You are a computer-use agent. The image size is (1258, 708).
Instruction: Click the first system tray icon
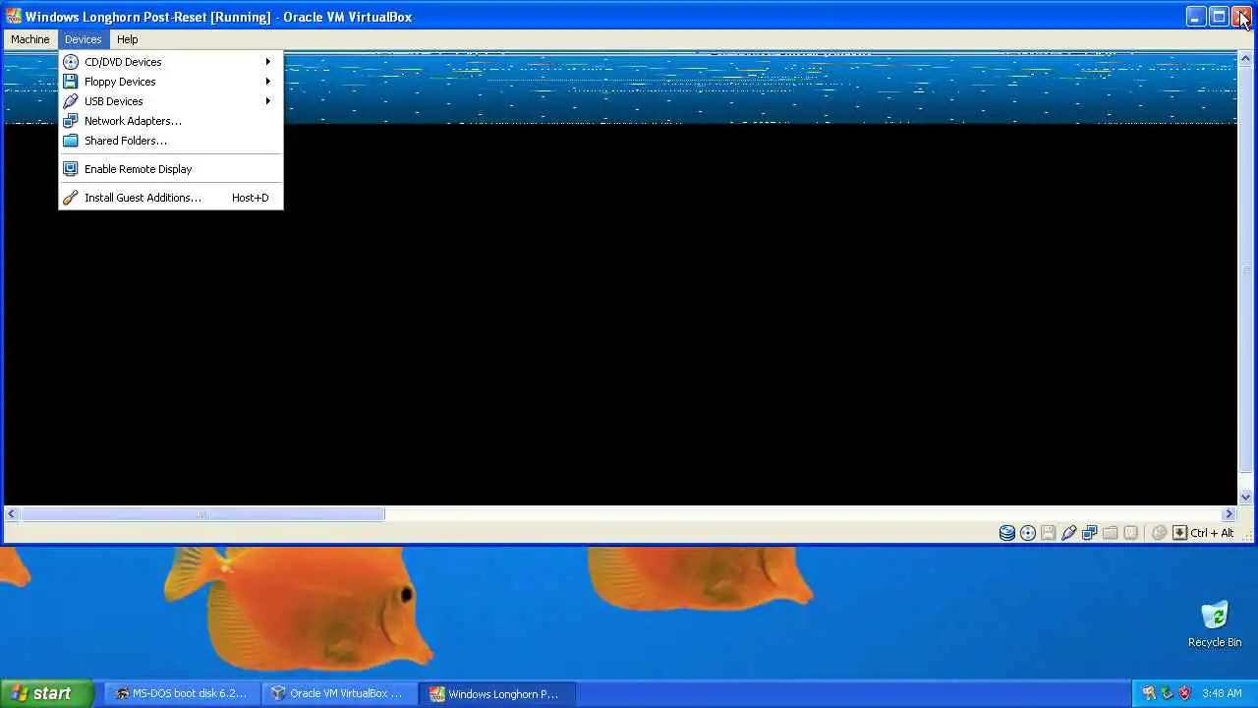(1149, 693)
